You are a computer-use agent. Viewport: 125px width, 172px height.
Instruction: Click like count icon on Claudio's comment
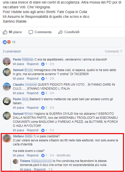[43, 93]
